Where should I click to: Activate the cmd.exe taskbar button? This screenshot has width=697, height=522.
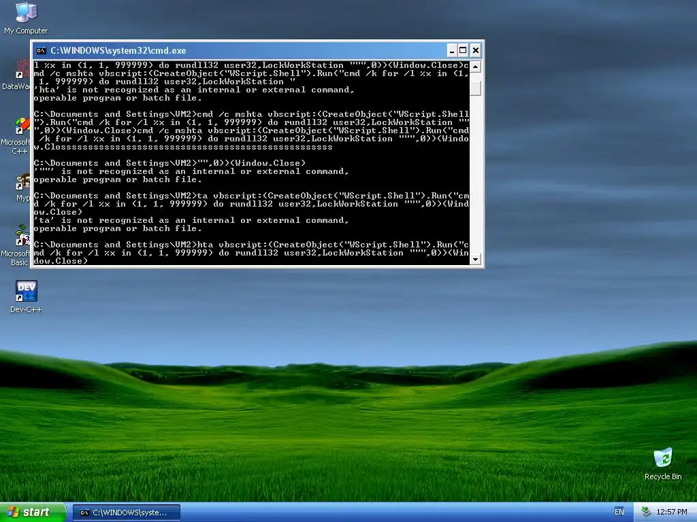(x=126, y=512)
